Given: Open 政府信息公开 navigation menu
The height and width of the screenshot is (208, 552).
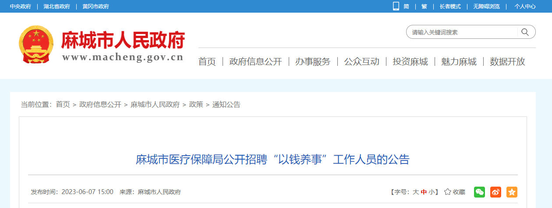Looking at the screenshot, I should point(255,61).
